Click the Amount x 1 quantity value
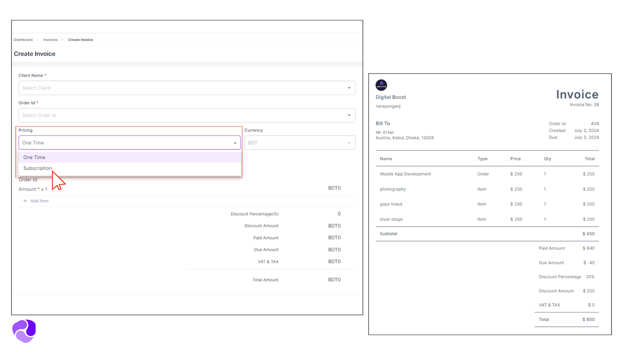This screenshot has width=623, height=355. click(44, 189)
